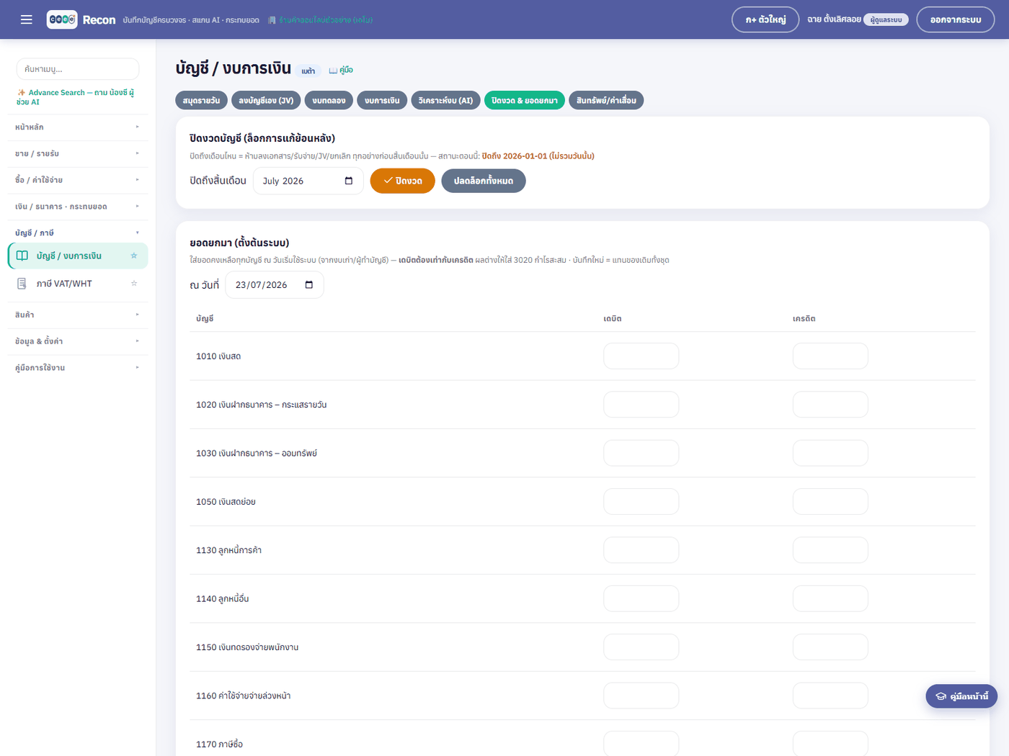Expand the สินค้า sidebar section

point(77,315)
